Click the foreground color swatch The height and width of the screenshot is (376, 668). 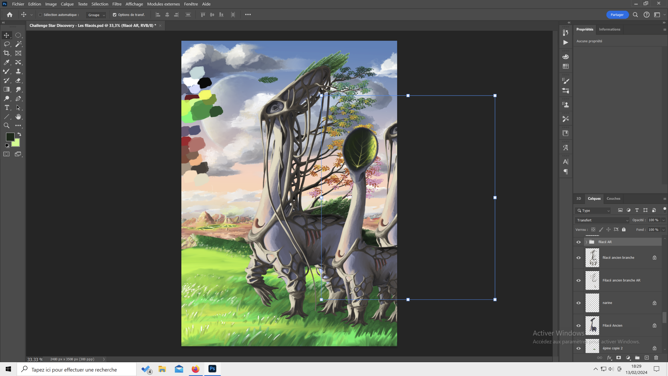click(x=10, y=137)
